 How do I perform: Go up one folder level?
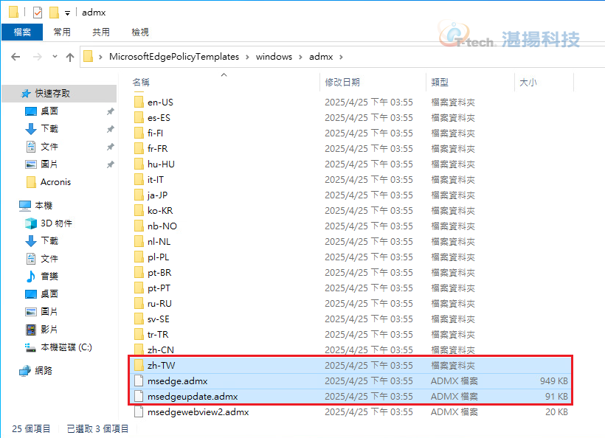coord(70,57)
